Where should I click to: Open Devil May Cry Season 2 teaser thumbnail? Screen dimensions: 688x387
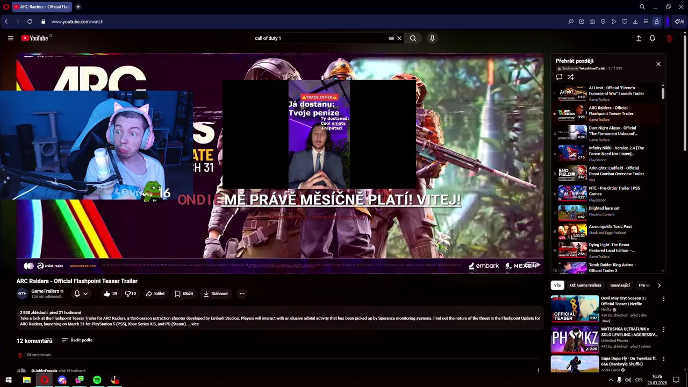(575, 309)
